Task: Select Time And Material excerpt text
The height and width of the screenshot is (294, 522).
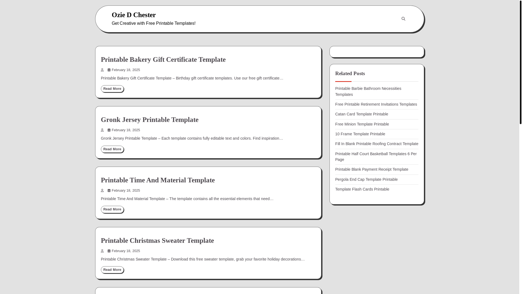Action: 187,199
